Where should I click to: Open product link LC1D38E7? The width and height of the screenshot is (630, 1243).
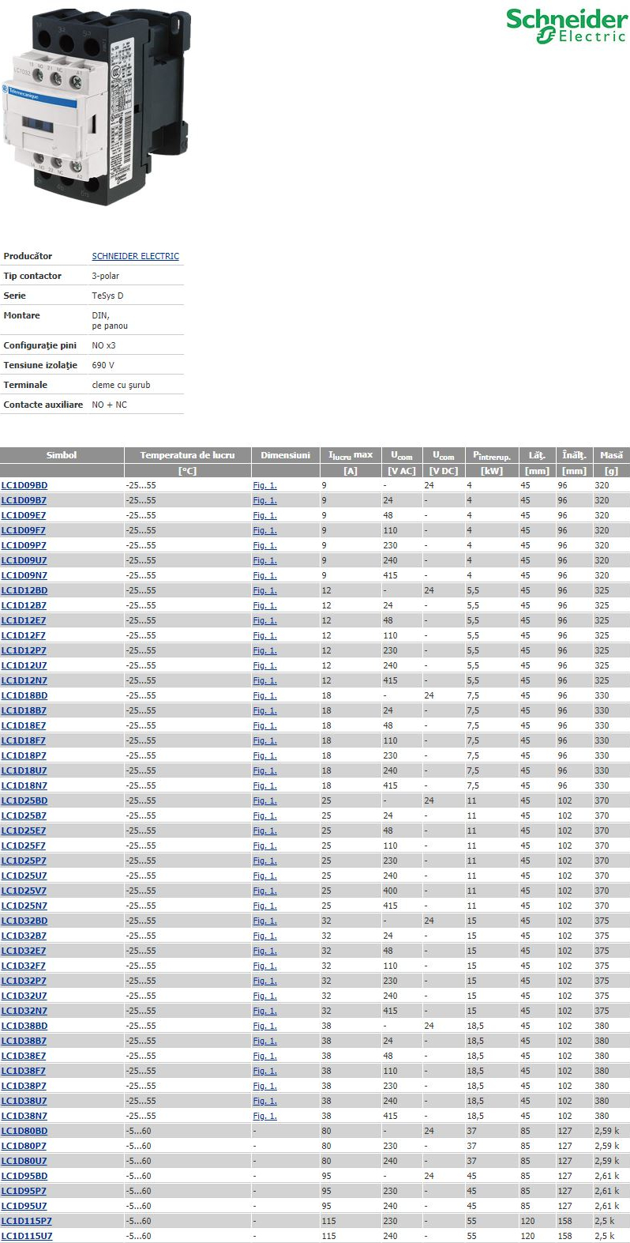tap(24, 1056)
